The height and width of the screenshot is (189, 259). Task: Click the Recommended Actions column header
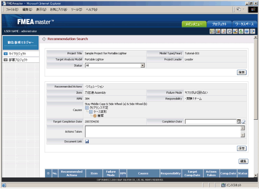coord(71,174)
